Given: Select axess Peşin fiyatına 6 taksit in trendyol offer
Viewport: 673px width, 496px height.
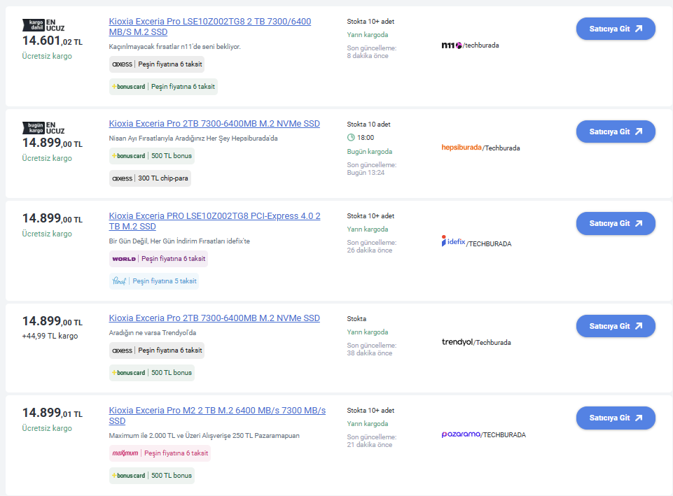Looking at the screenshot, I should coord(157,350).
